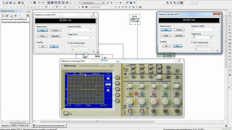Click the Zoom to area icon
The width and height of the screenshot is (232, 130).
[x=174, y=3]
